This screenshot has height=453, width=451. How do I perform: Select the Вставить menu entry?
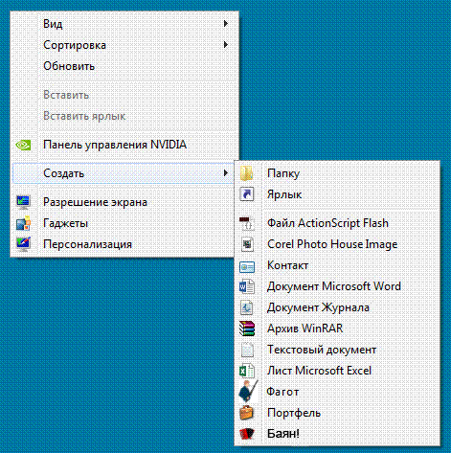click(124, 95)
